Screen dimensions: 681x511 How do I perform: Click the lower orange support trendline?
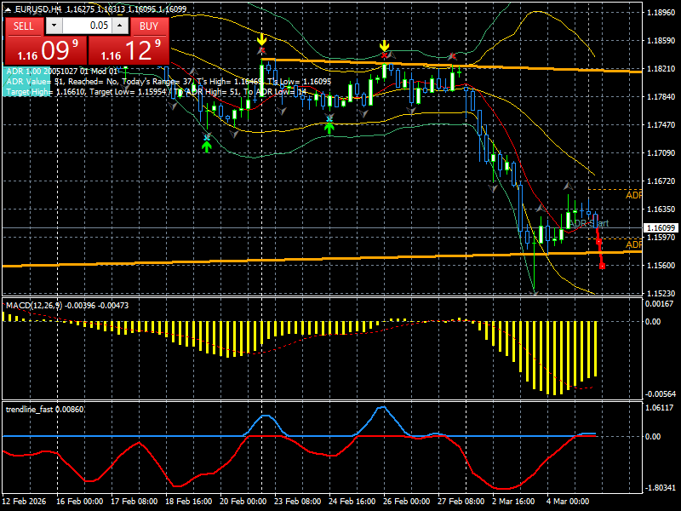[x=322, y=259]
